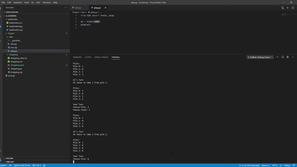The height and width of the screenshot is (167, 297).
Task: Switch to the Problems panel tab
Action: (x=77, y=57)
